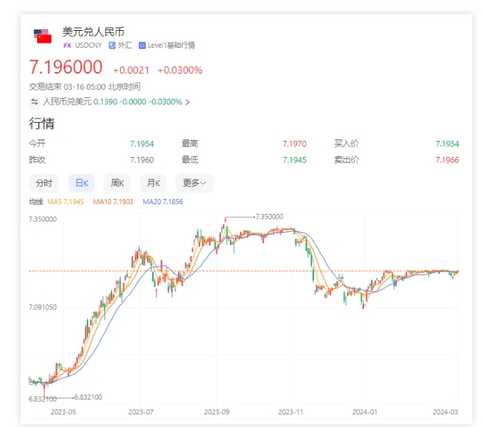483x427 pixels.
Task: Click the 均线 indicator label
Action: 36,201
